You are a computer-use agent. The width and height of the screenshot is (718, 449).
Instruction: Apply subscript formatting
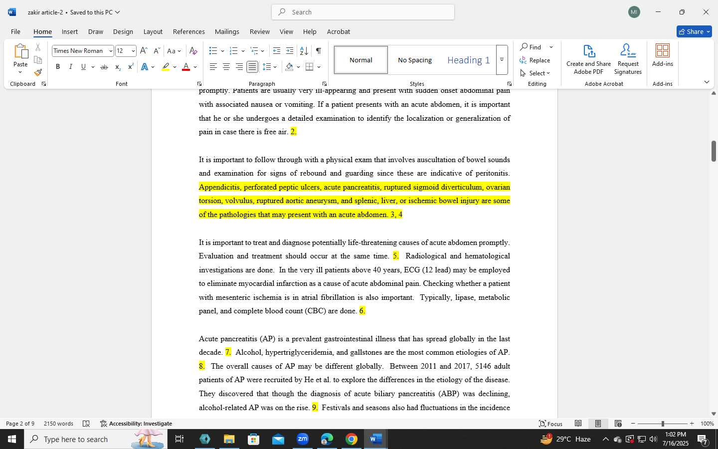pos(118,67)
